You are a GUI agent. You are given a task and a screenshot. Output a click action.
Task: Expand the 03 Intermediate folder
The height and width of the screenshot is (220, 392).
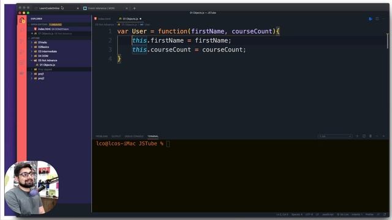pos(32,51)
